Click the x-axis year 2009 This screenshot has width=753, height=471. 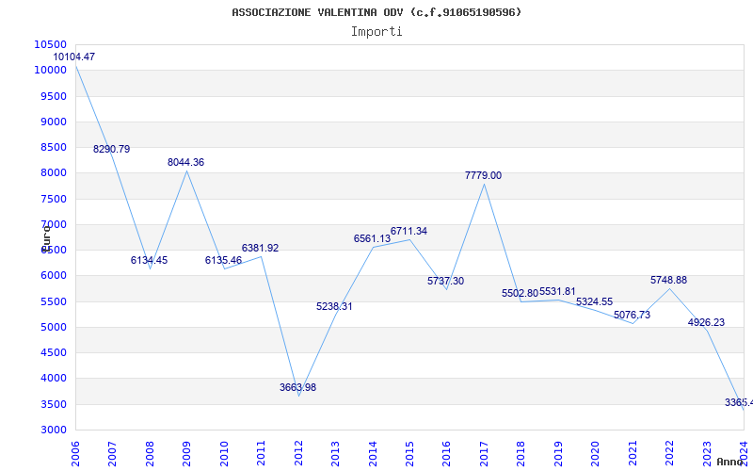pos(186,453)
